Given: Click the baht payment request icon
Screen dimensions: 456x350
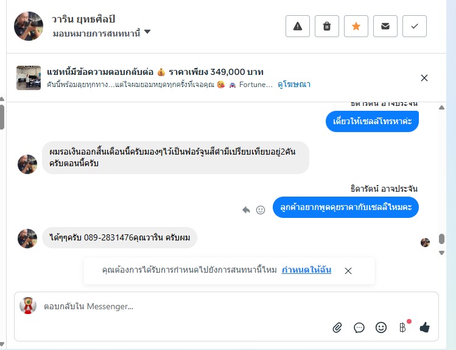Looking at the screenshot, I should (402, 327).
